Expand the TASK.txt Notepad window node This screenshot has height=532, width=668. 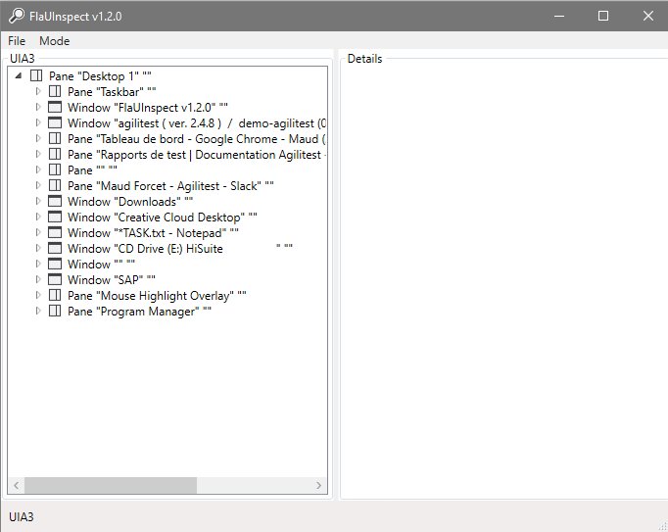pyautogui.click(x=38, y=233)
